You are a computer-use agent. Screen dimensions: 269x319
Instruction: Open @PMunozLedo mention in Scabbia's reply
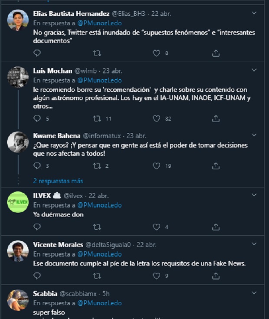pyautogui.click(x=99, y=303)
